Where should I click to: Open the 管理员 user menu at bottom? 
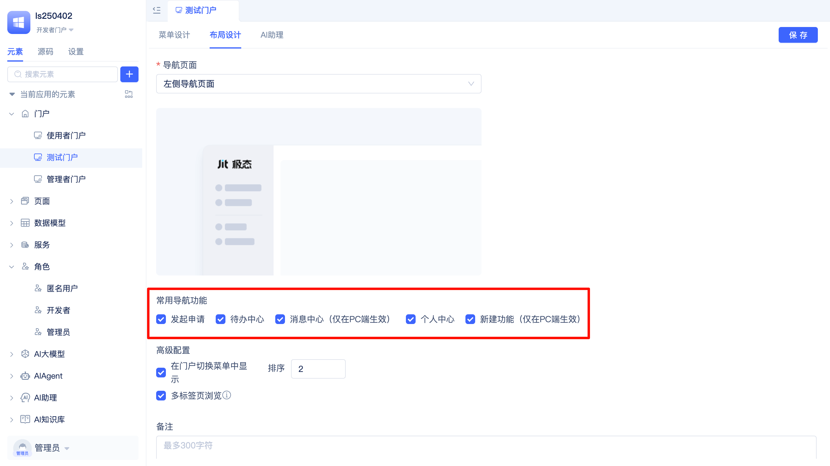coord(52,448)
